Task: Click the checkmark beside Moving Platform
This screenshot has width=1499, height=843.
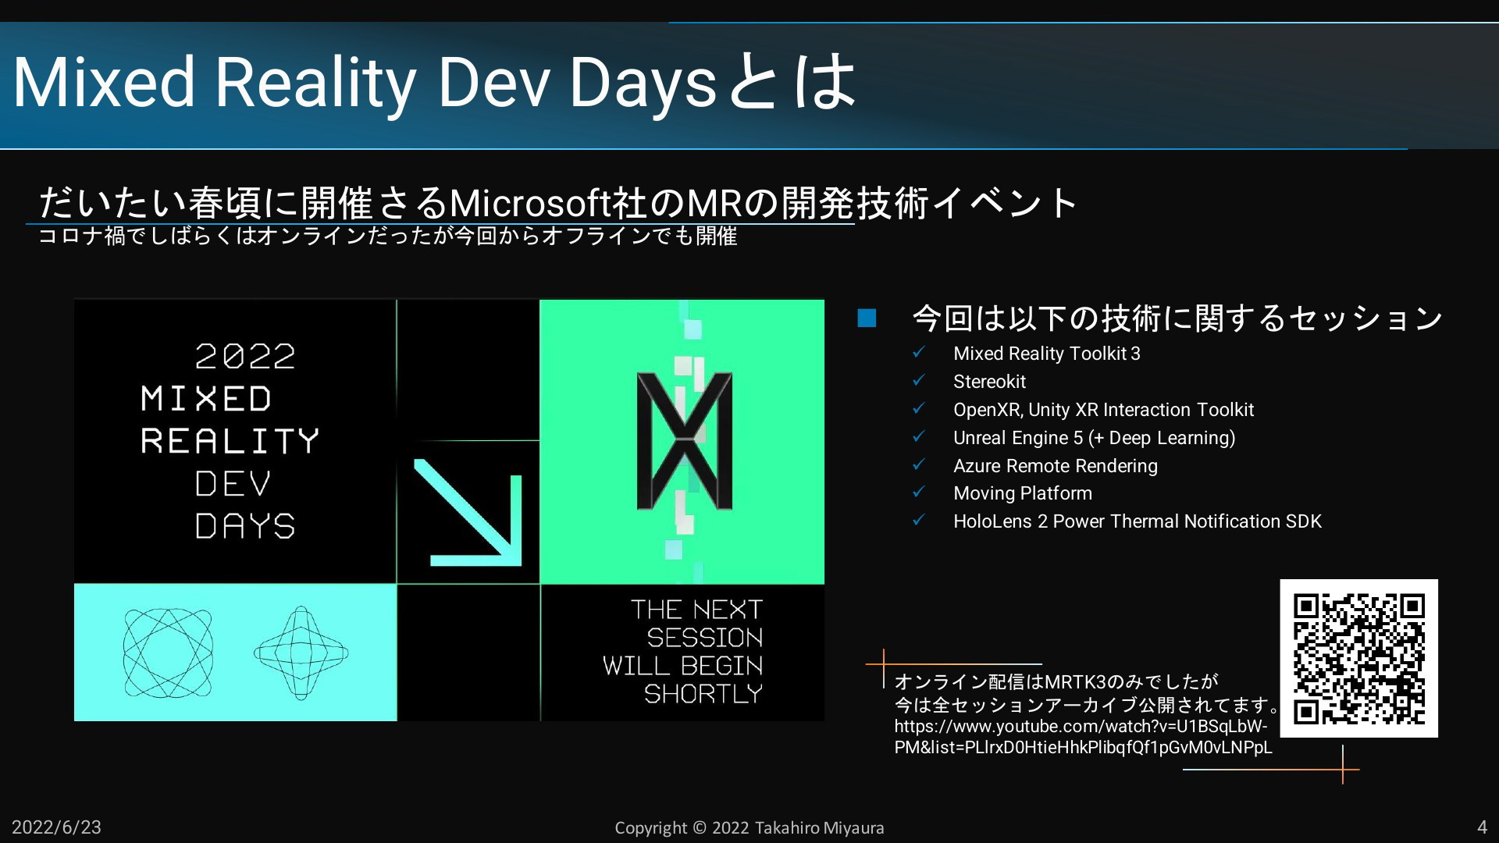Action: point(919,493)
